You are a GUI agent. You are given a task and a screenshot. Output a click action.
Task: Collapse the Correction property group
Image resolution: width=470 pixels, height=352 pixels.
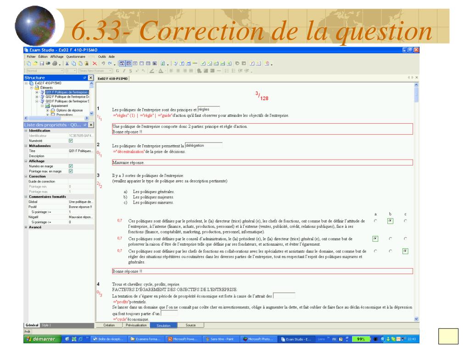26,176
